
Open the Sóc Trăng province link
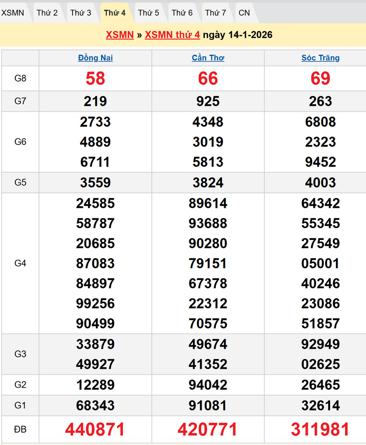tap(320, 58)
